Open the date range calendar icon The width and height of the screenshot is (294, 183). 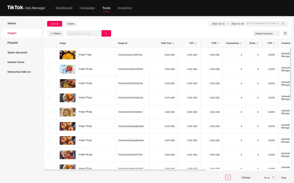click(283, 23)
